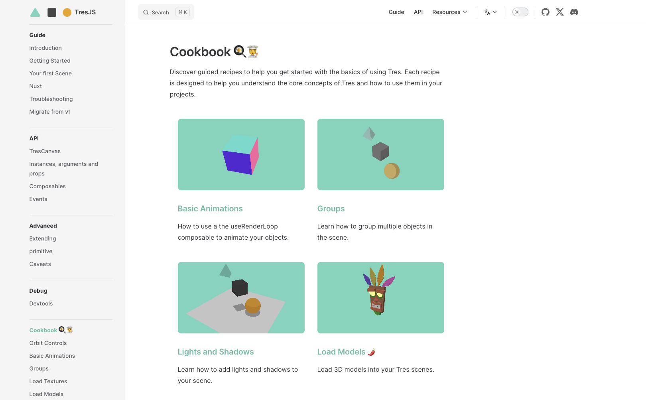Image resolution: width=646 pixels, height=400 pixels.
Task: Open the Discord community icon
Action: click(x=574, y=12)
